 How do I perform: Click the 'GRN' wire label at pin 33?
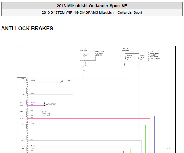click(32, 148)
